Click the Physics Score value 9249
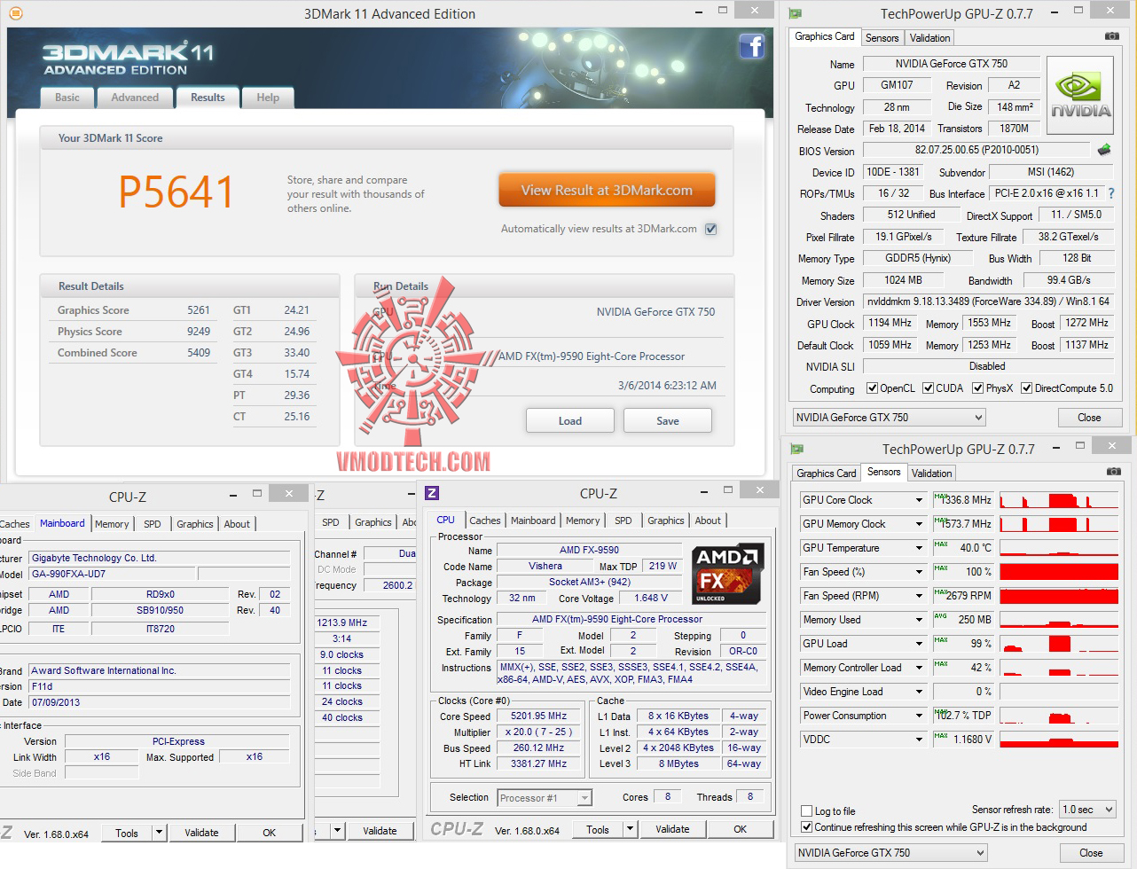This screenshot has width=1137, height=869. pyautogui.click(x=199, y=332)
